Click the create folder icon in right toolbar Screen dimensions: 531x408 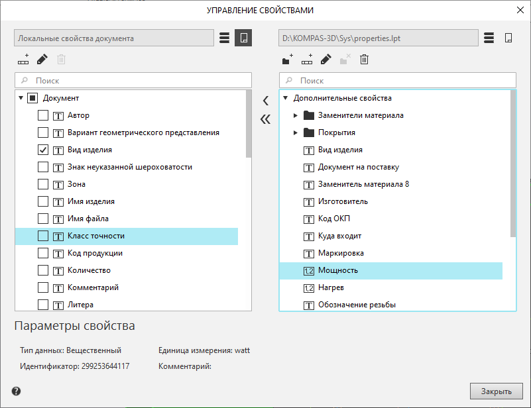click(287, 60)
